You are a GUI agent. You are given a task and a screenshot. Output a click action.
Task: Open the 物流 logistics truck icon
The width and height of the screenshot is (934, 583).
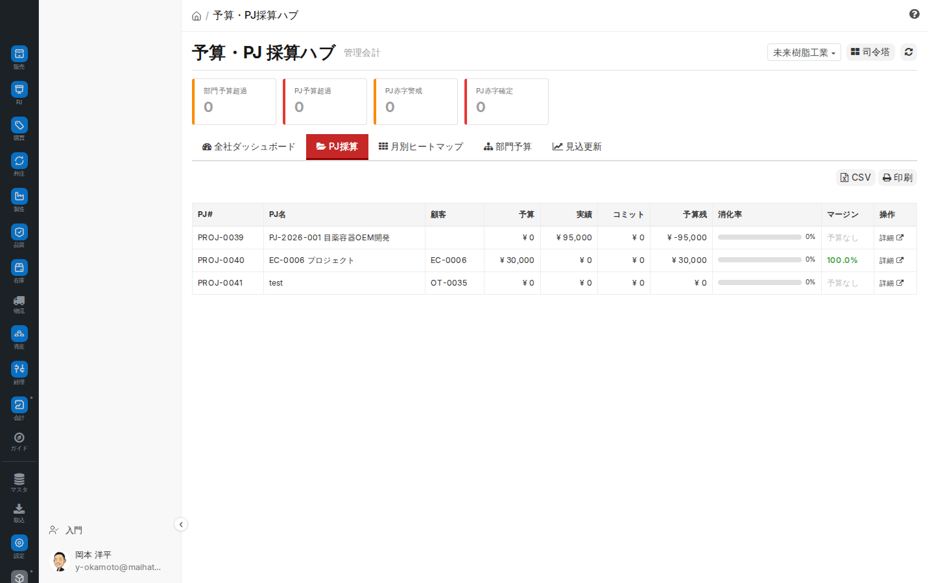click(19, 301)
